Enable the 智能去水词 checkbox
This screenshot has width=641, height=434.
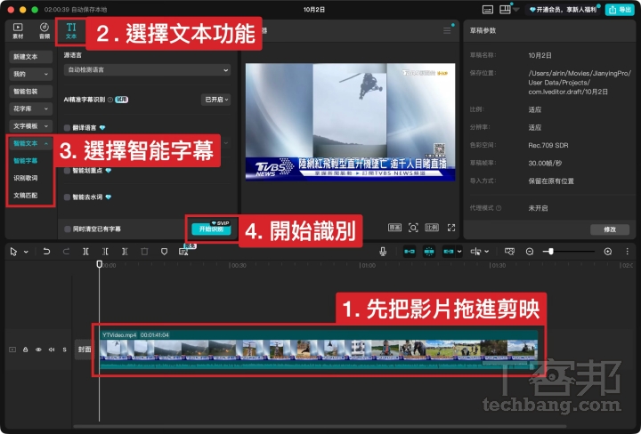pos(67,197)
